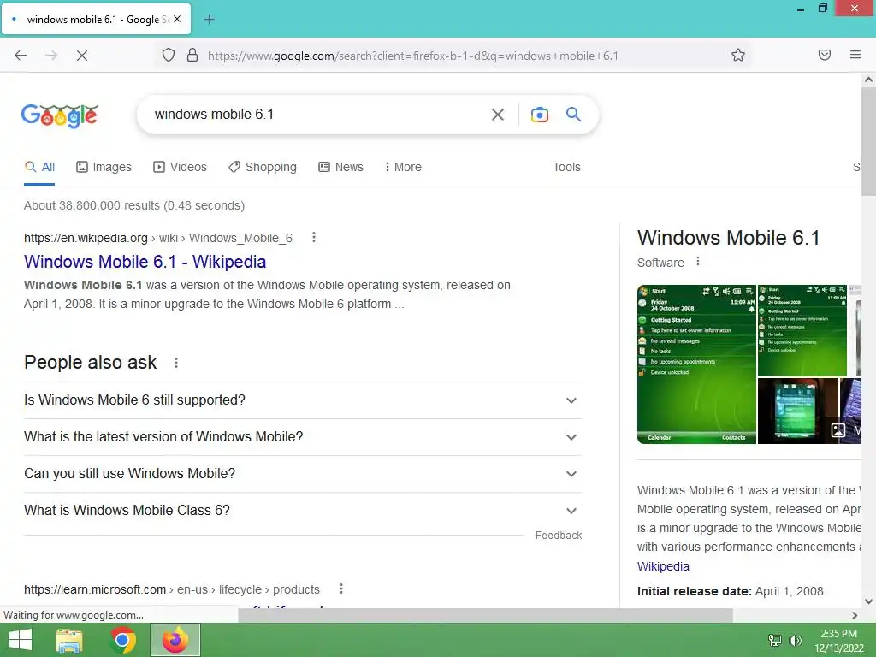Open Windows Mobile 6.1 - Wikipedia link

(x=145, y=262)
